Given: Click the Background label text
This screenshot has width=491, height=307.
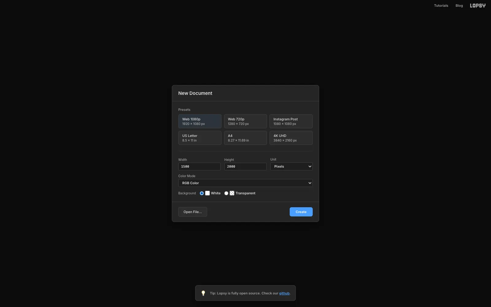Looking at the screenshot, I should [187, 193].
